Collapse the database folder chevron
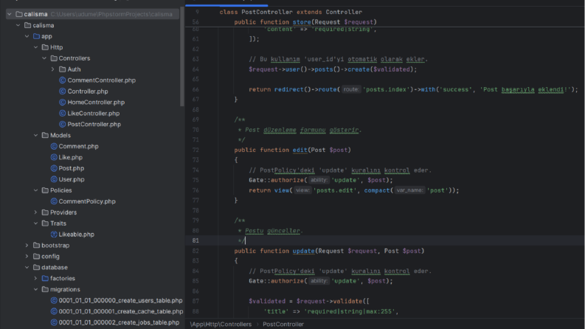585x329 pixels. click(x=27, y=268)
